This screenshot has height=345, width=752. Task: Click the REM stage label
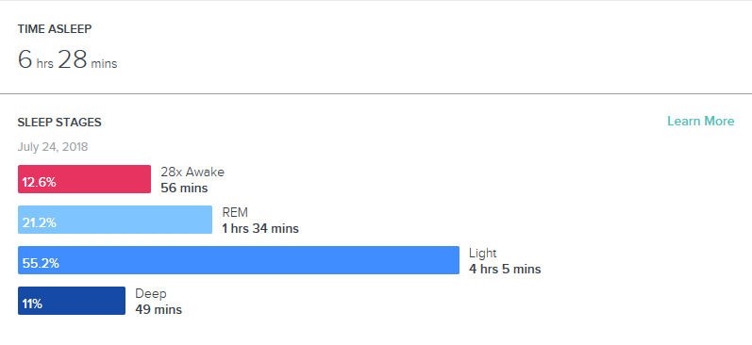point(235,212)
